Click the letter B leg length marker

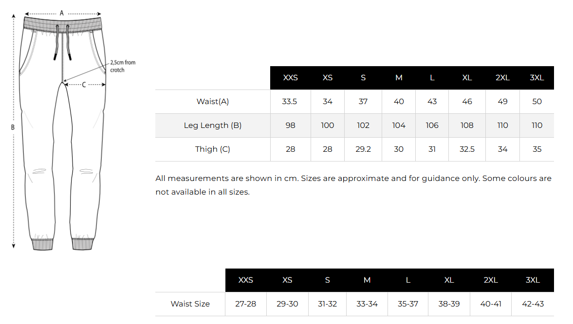click(13, 127)
